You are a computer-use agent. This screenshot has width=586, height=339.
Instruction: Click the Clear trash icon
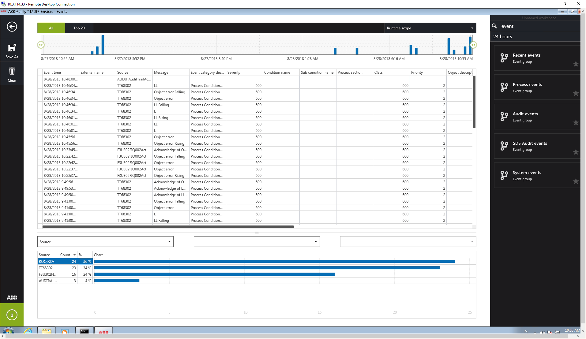[x=12, y=71]
